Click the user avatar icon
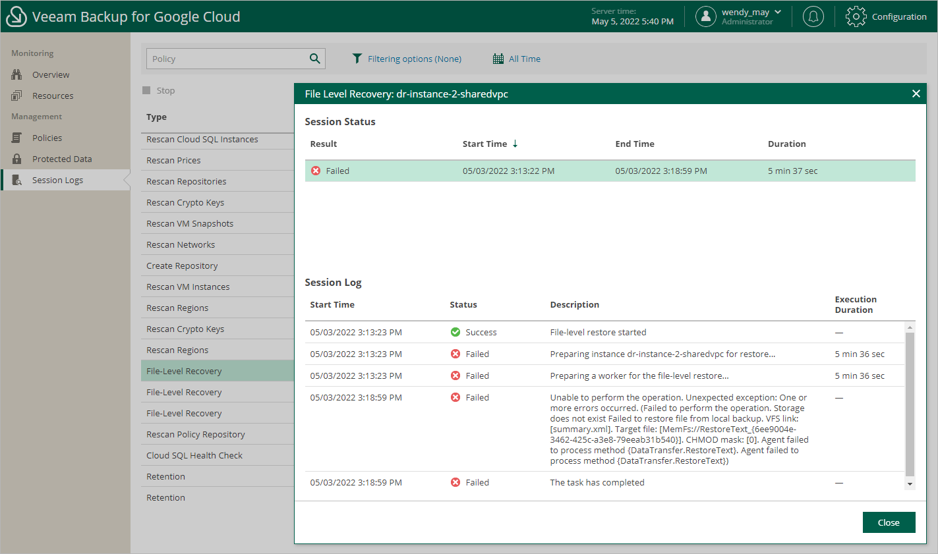 [x=705, y=16]
